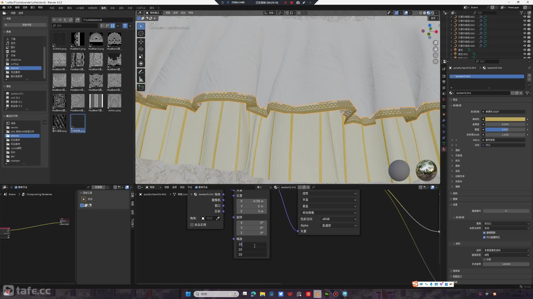Open the Alpha 直通型 dropdown

tap(339, 225)
